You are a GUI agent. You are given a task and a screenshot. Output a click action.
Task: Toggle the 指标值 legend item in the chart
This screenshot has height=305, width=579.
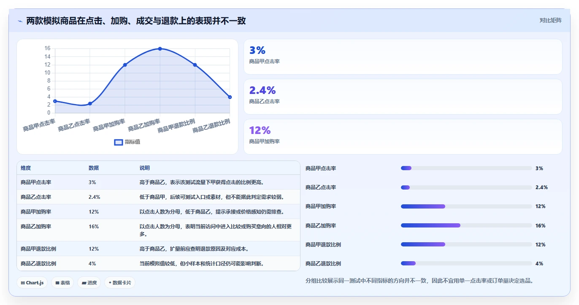[x=127, y=142]
